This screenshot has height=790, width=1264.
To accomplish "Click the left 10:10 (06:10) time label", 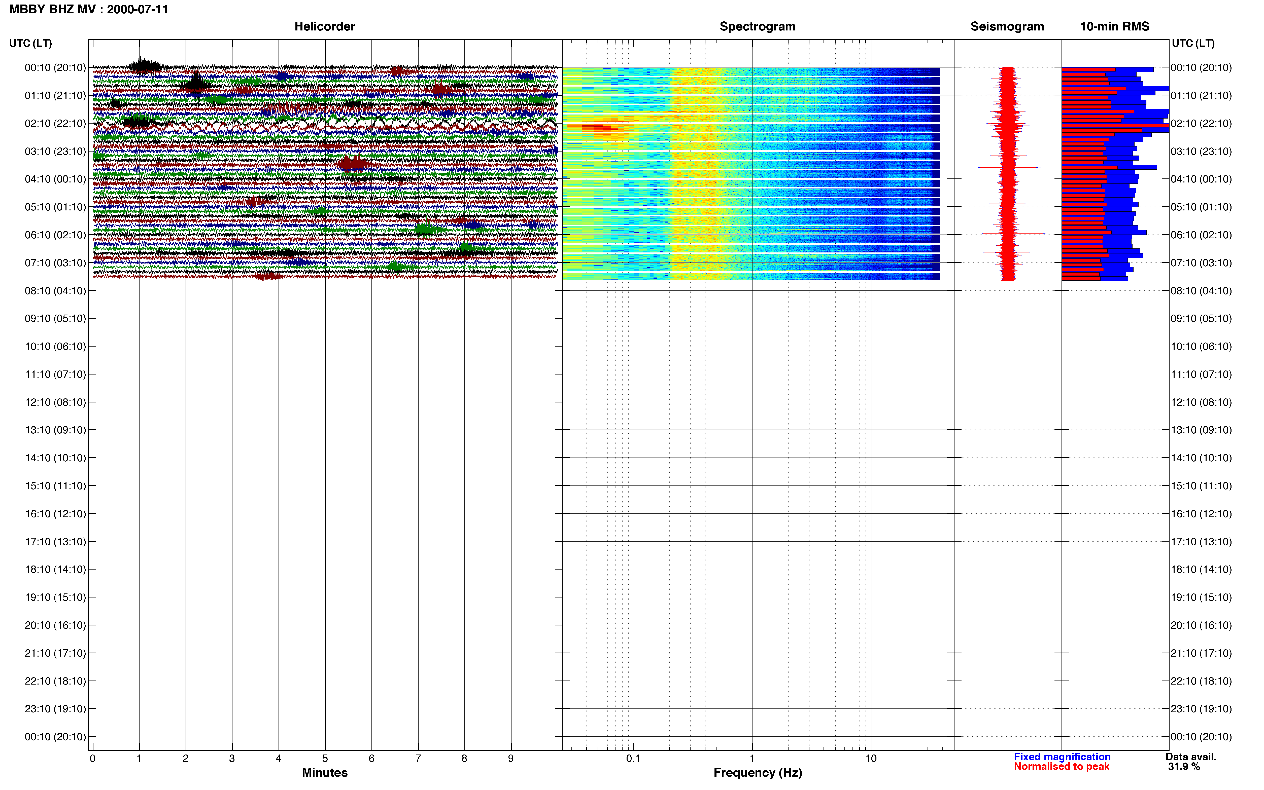I will (x=55, y=346).
